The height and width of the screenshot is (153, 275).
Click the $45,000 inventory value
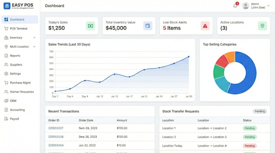(116, 28)
